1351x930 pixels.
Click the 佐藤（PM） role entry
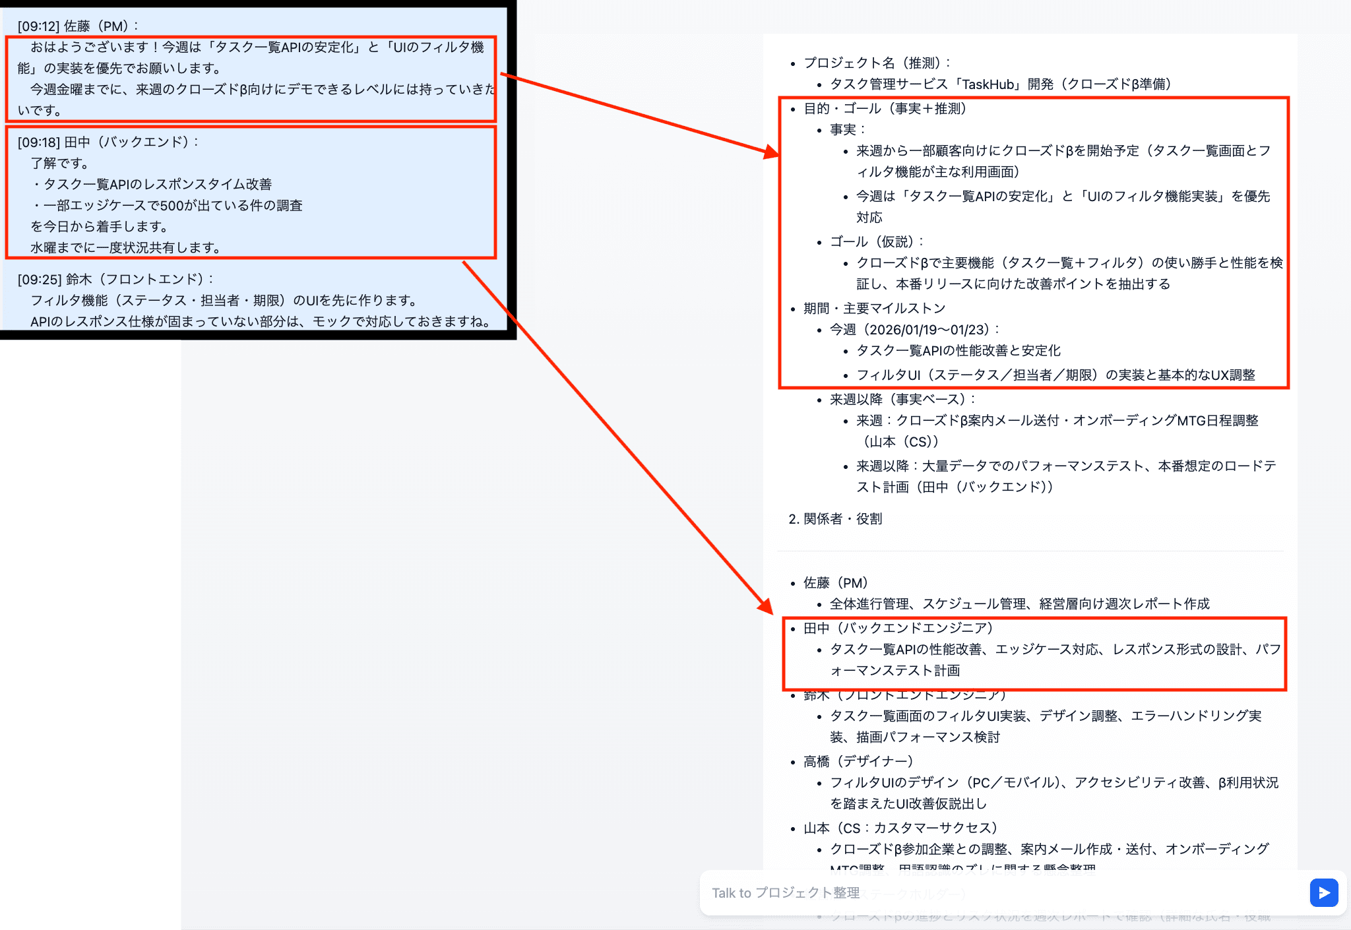click(x=835, y=582)
